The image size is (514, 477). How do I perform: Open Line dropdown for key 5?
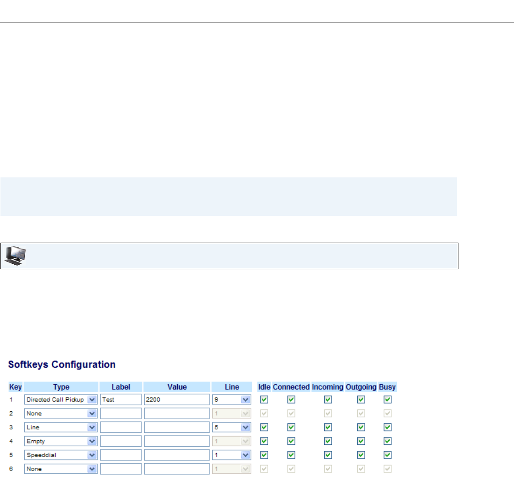pos(232,455)
